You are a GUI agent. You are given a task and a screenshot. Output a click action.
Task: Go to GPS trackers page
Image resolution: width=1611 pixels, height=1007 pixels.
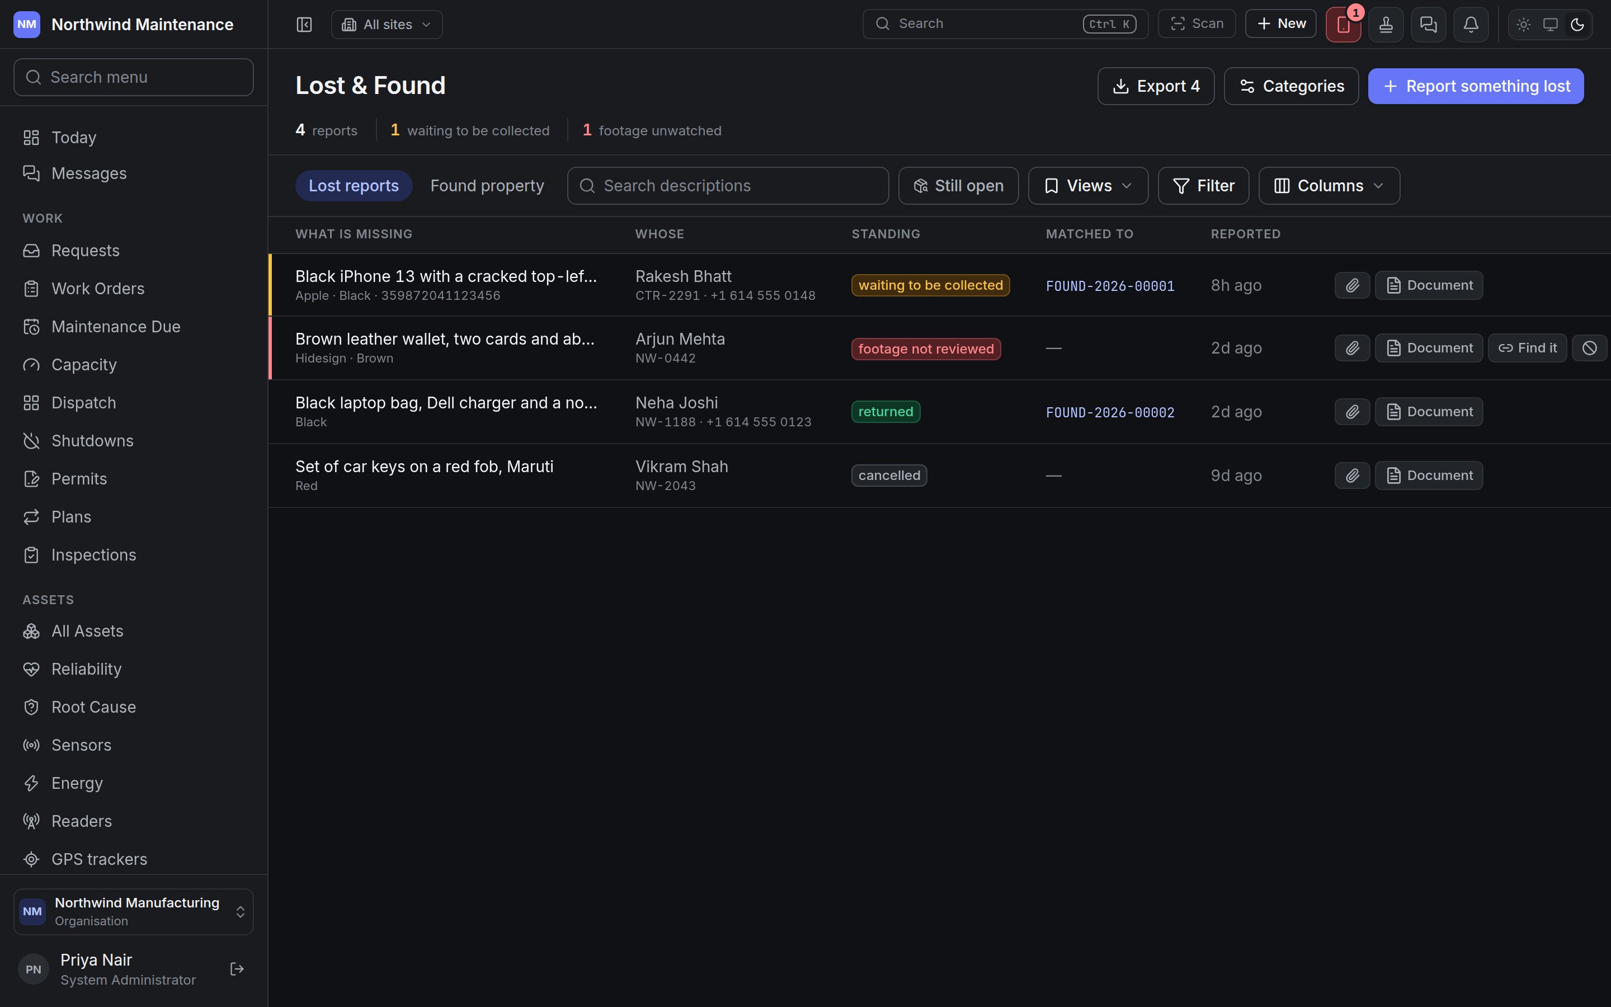coord(133,859)
